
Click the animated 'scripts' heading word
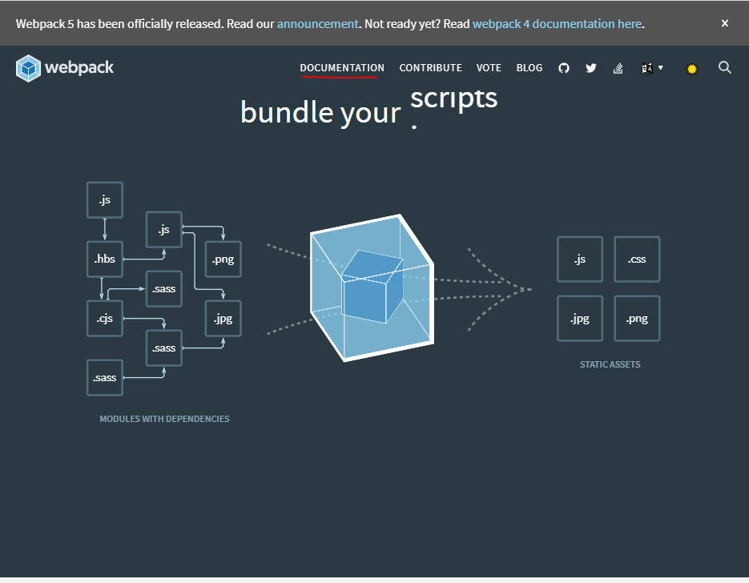pyautogui.click(x=453, y=99)
